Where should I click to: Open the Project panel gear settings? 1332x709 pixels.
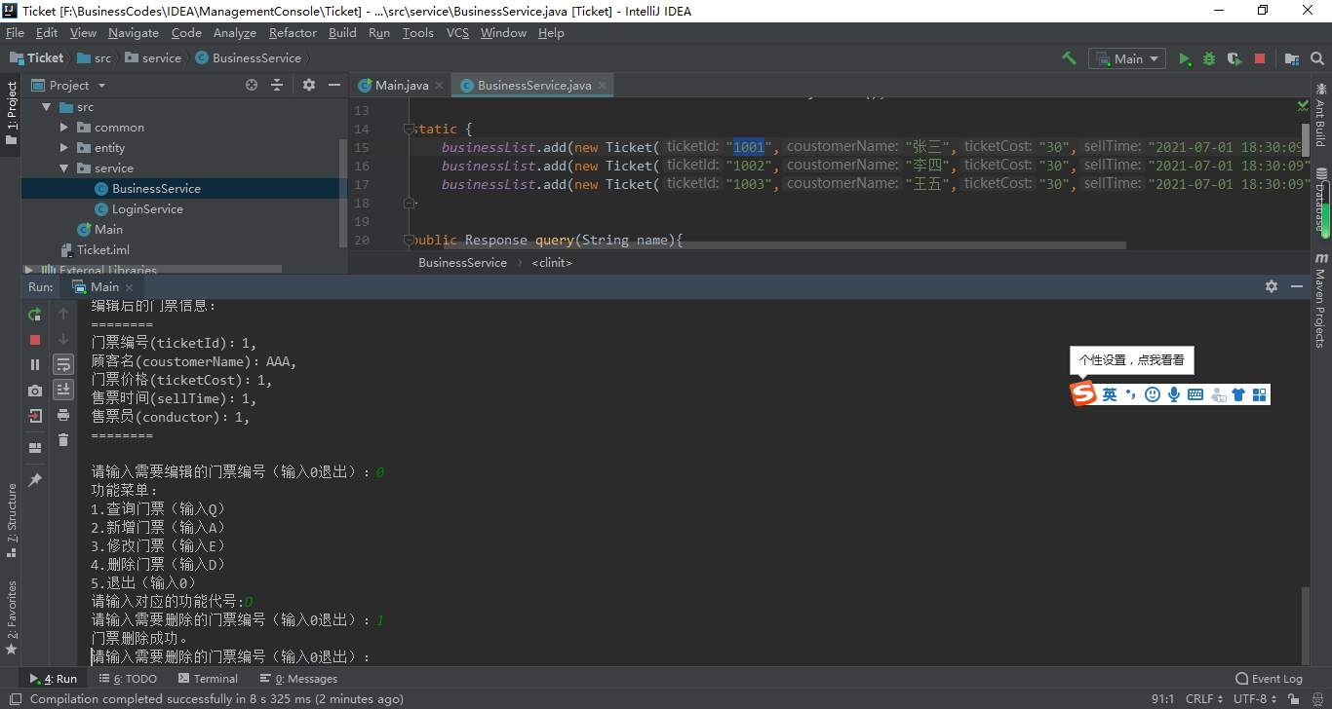tap(309, 85)
